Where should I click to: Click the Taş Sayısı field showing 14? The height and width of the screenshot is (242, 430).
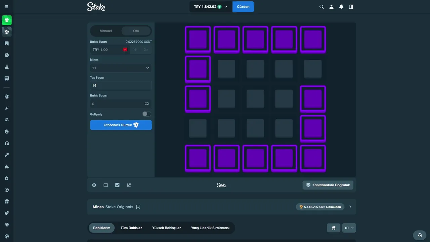tap(121, 86)
